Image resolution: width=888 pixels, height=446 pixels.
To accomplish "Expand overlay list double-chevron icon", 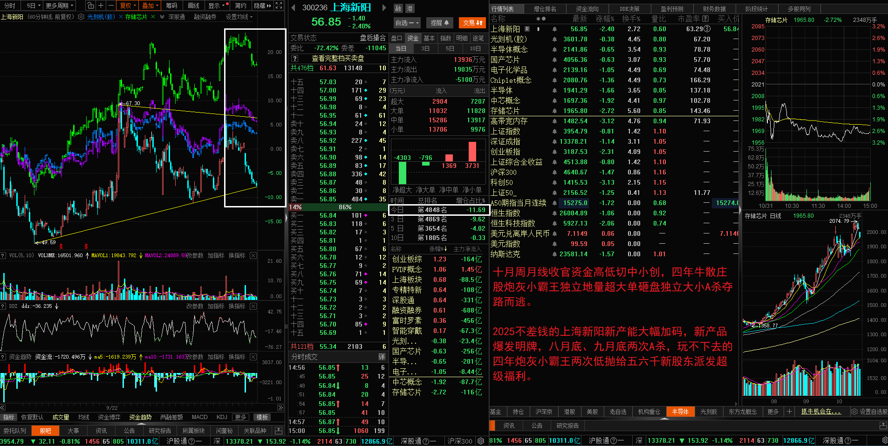I will [162, 17].
